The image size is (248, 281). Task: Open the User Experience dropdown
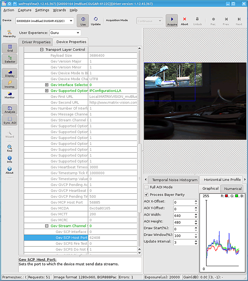click(x=65, y=33)
